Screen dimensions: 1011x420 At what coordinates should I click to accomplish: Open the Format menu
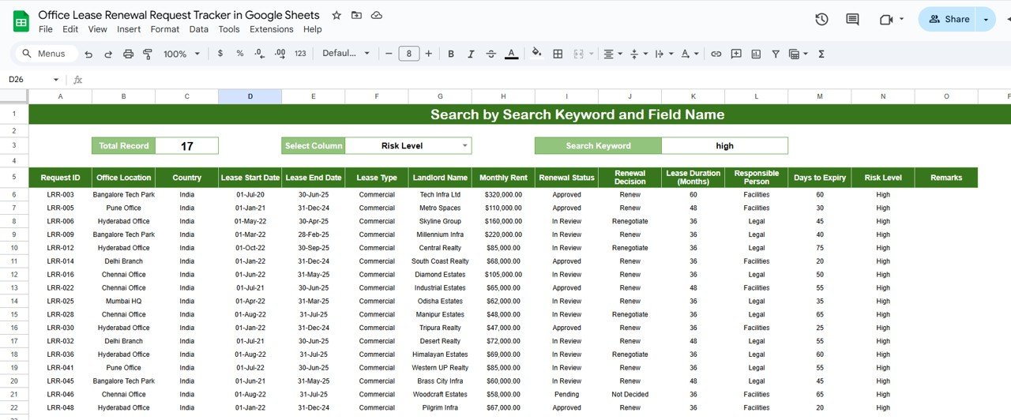165,29
